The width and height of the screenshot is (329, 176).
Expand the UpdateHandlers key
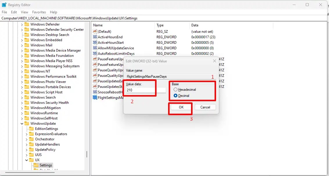[26, 144]
